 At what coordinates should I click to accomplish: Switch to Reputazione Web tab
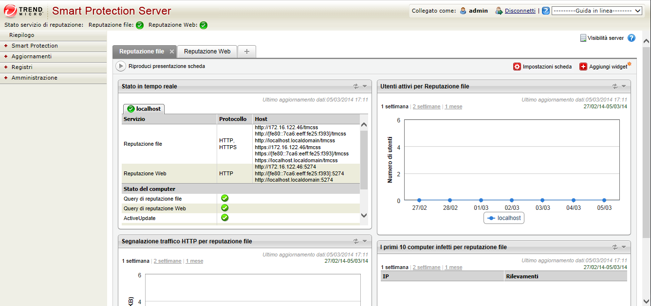[207, 51]
